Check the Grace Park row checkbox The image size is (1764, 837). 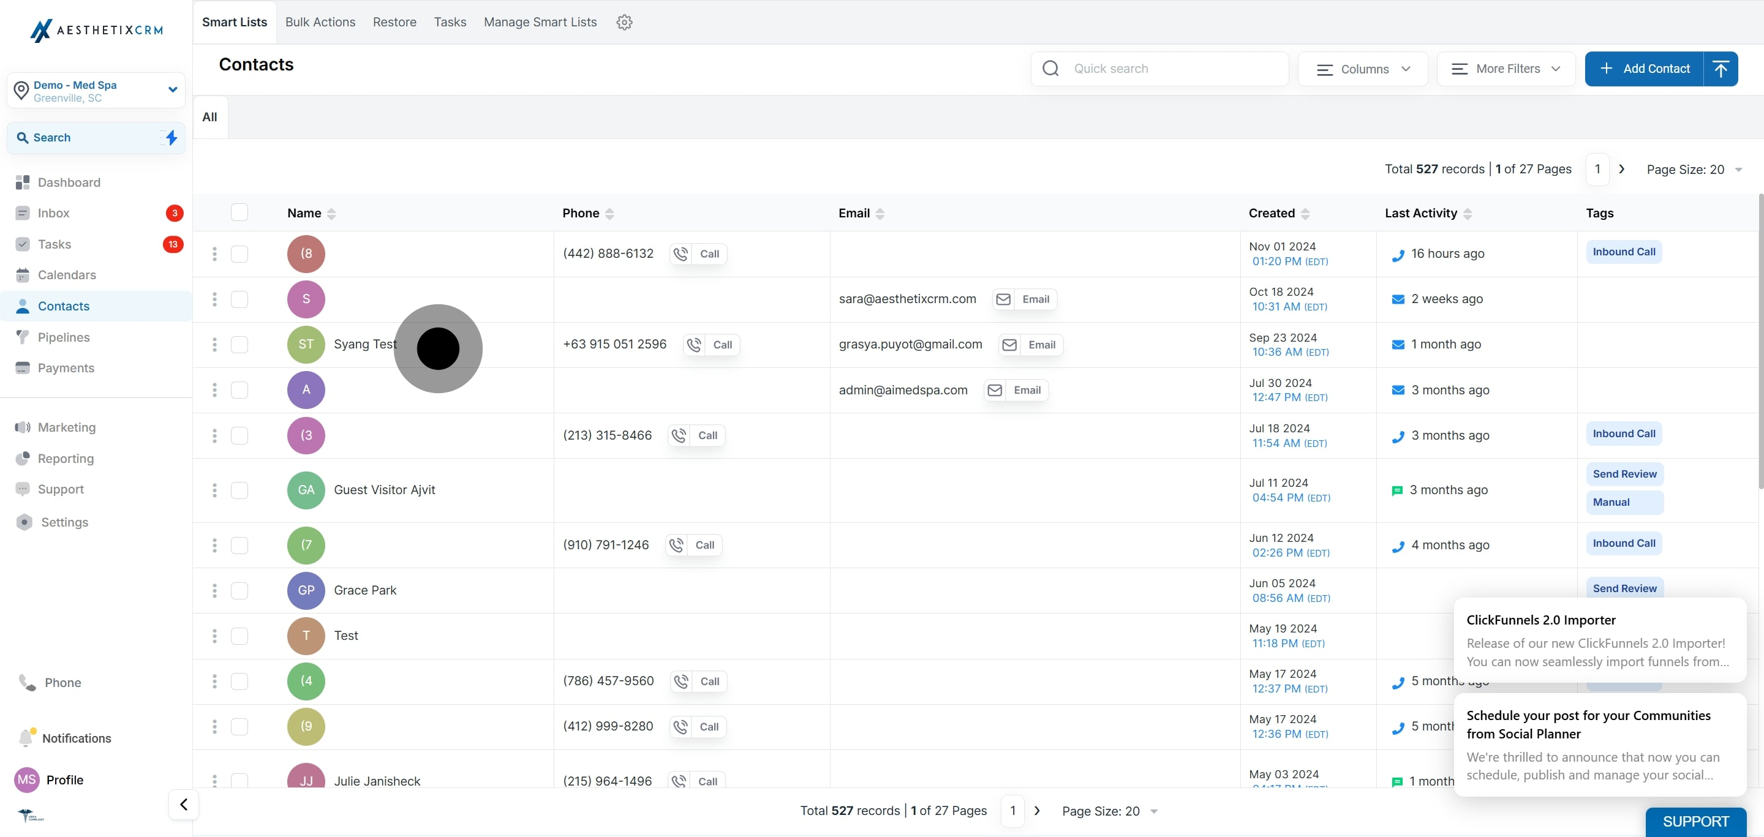coord(239,590)
